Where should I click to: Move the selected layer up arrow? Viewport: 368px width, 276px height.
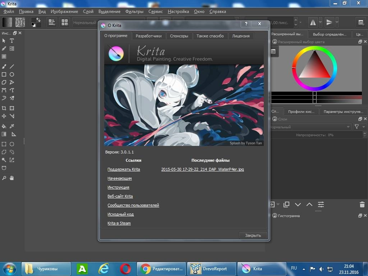pyautogui.click(x=309, y=204)
